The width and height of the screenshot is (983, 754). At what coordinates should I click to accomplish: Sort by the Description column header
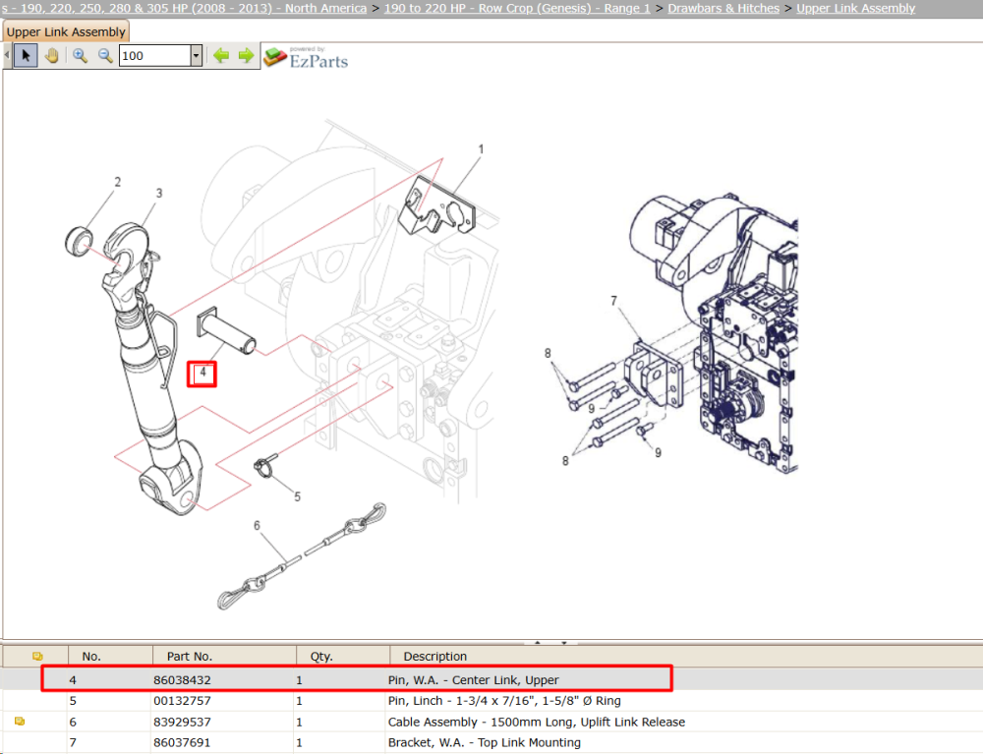pos(435,657)
